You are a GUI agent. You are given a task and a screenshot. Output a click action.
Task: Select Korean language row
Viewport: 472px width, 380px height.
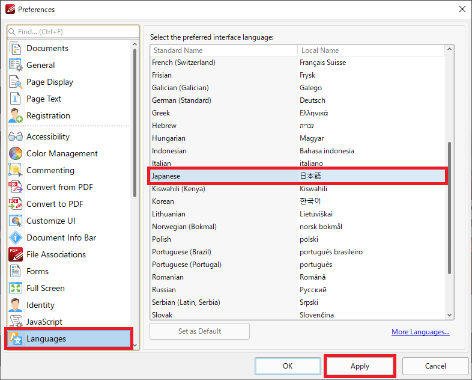[297, 201]
